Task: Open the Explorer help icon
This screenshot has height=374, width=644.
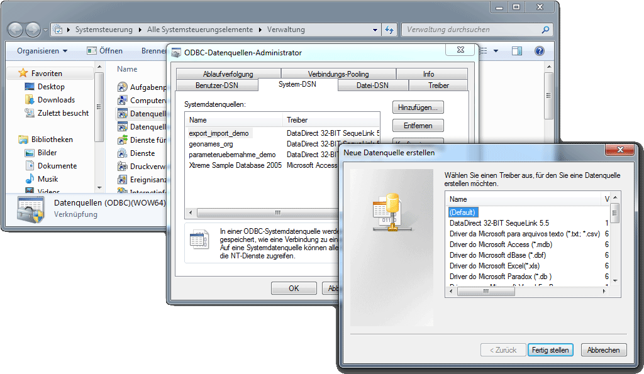Action: click(539, 51)
